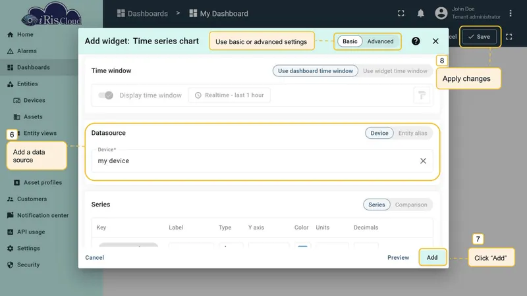Select Use widget time window
The height and width of the screenshot is (296, 527).
395,71
